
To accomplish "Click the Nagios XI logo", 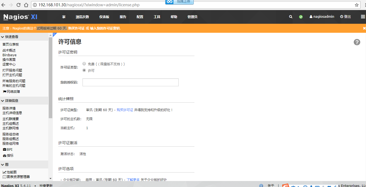I will [20, 17].
